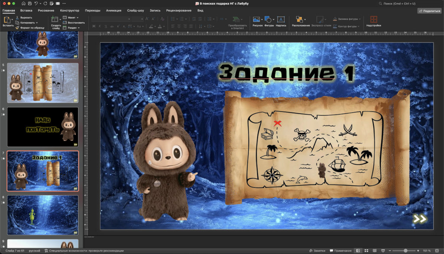This screenshot has height=254, width=444.
Task: Click the zoom slider in status bar
Action: pyautogui.click(x=404, y=251)
